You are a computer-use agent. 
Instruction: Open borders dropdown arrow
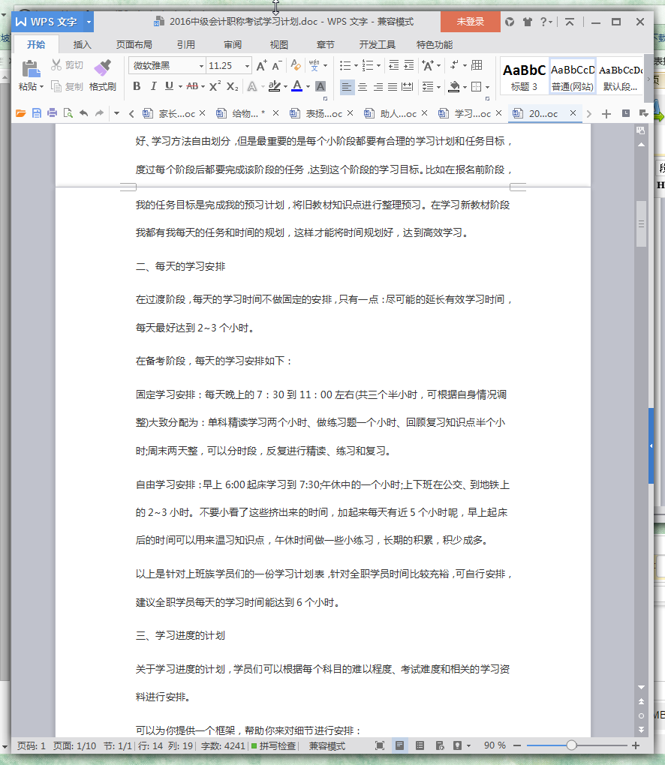coord(488,87)
